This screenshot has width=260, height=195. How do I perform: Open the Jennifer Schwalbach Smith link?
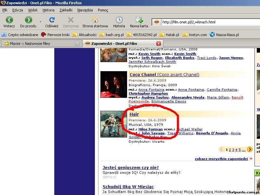152,62
